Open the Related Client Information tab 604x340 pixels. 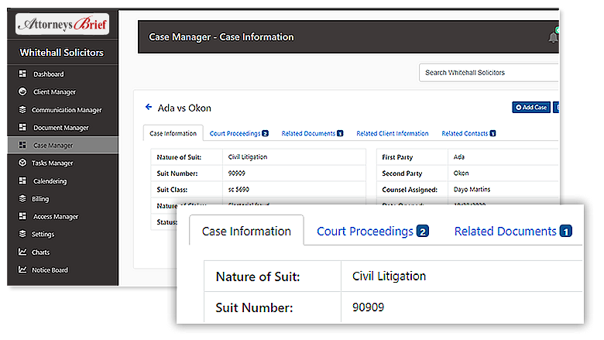[x=392, y=133]
